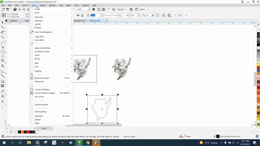Select the Text tool

pos(2,66)
